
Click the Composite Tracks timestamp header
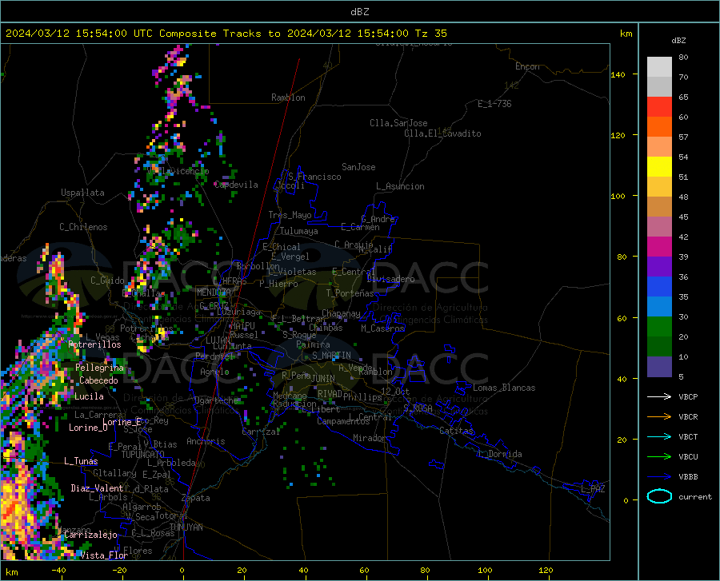tap(226, 34)
